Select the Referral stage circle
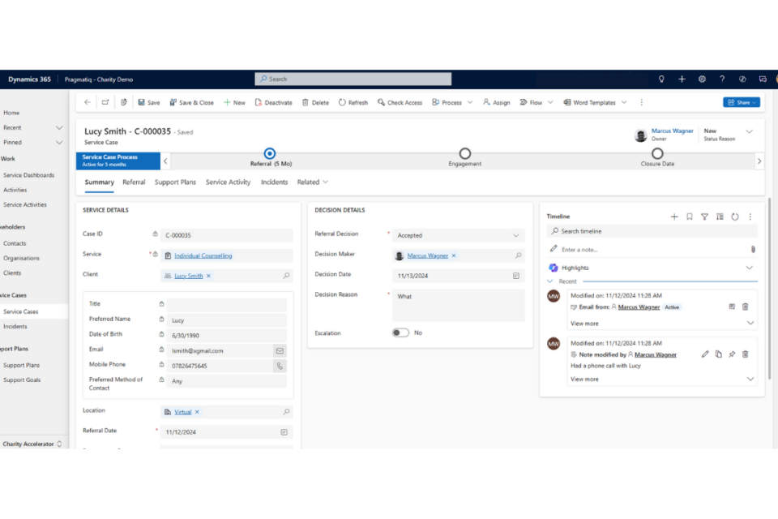This screenshot has height=519, width=778. click(x=270, y=153)
